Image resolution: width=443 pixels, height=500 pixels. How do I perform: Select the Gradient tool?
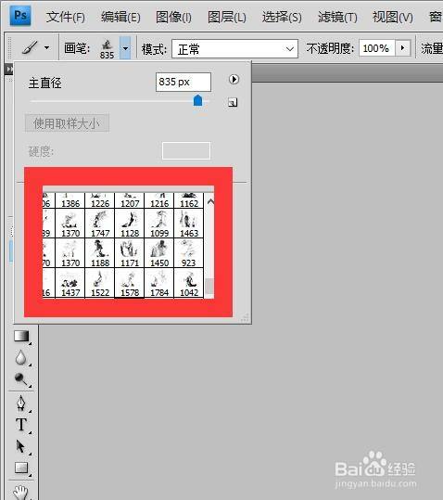21,336
